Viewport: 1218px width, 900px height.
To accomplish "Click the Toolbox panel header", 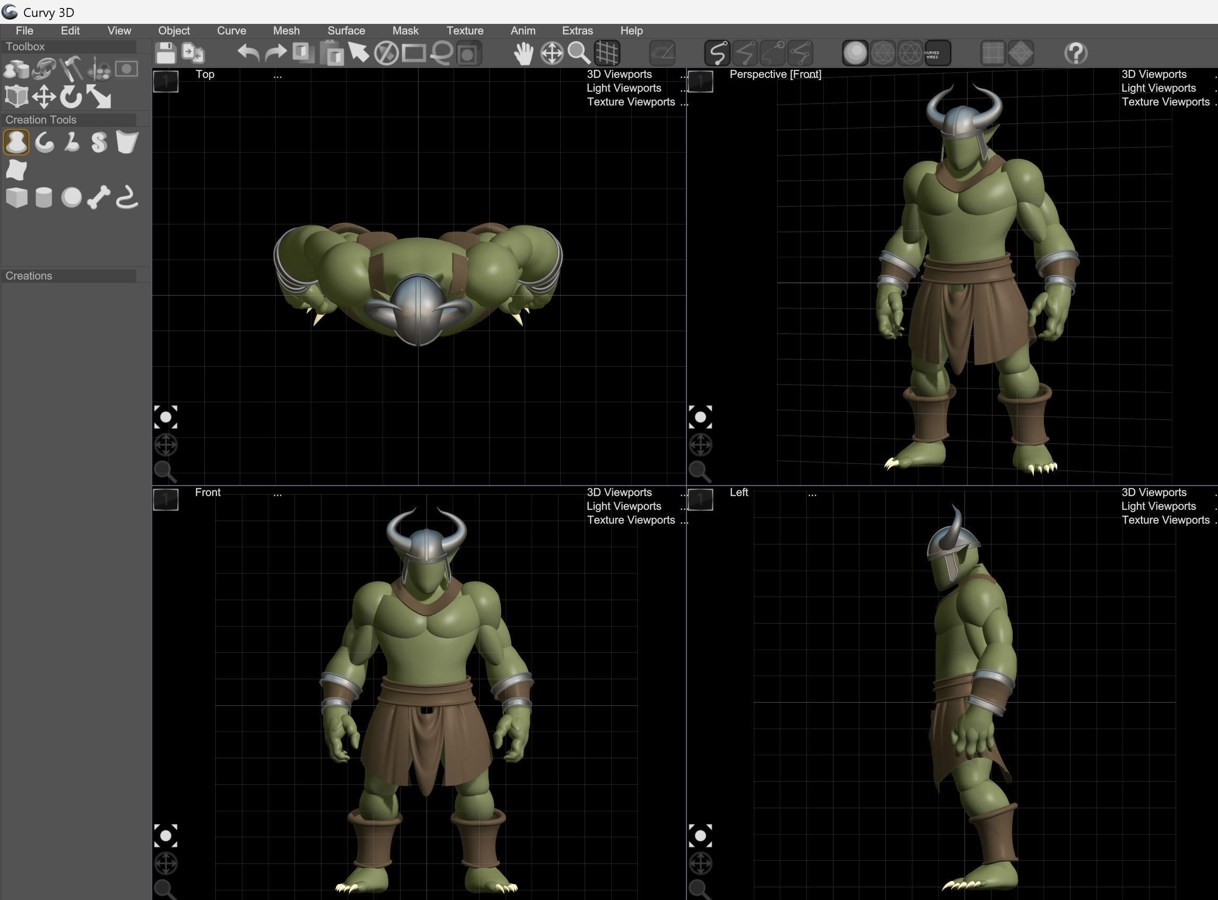I will point(69,47).
